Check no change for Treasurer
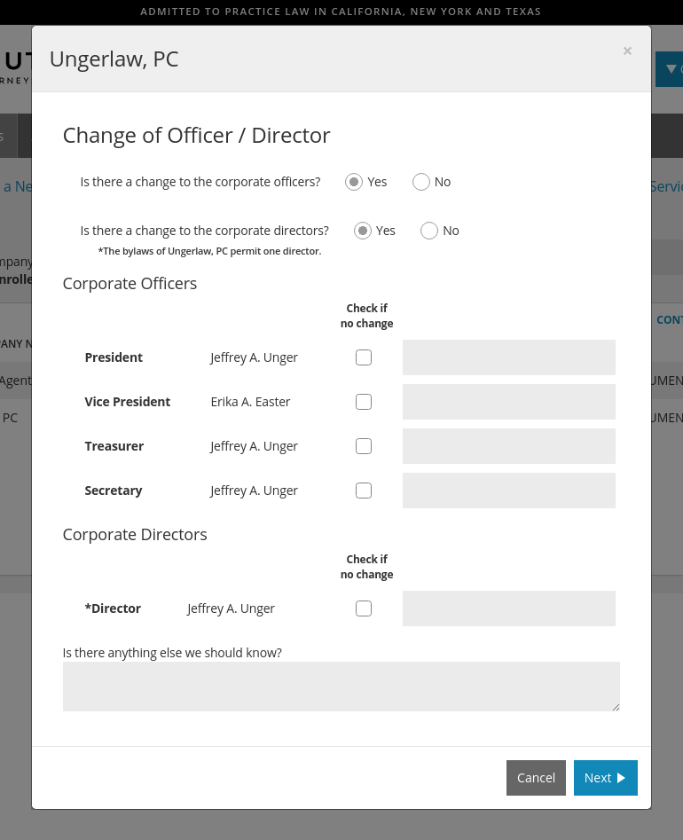 (364, 446)
